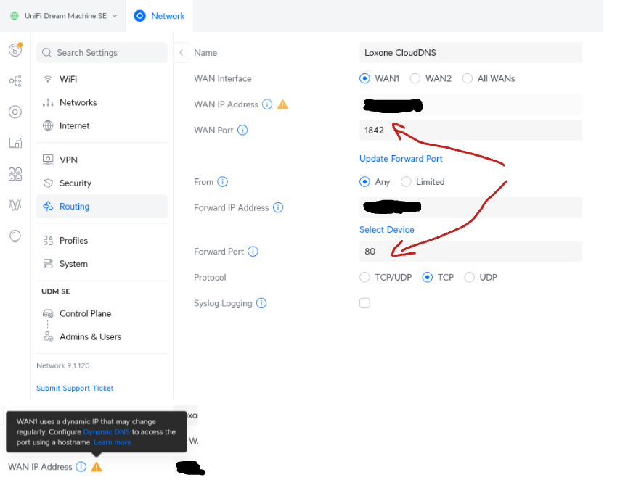Open the UniFi Devices circle icon
Screen dimensions: 628x480
pyautogui.click(x=15, y=112)
